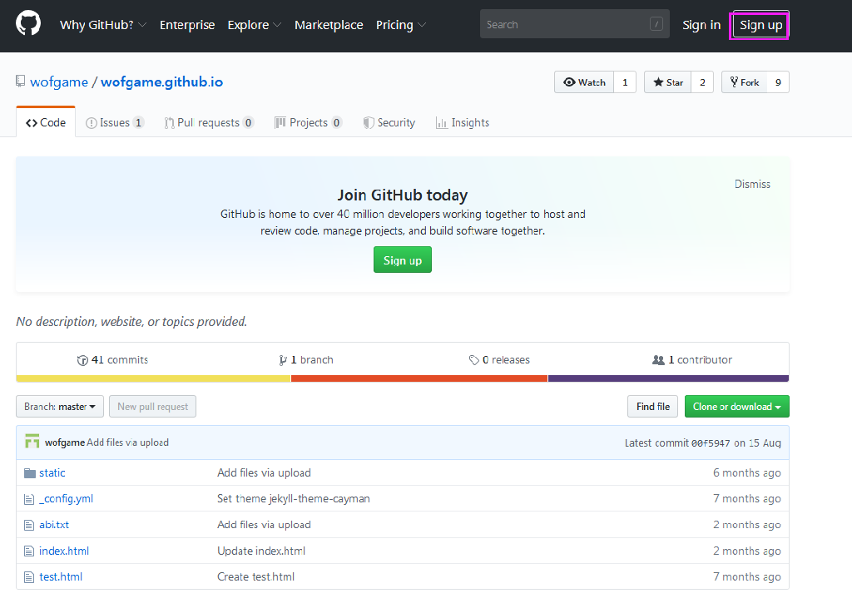Click the file icon next to abi.txt
The image size is (852, 608).
coord(29,526)
